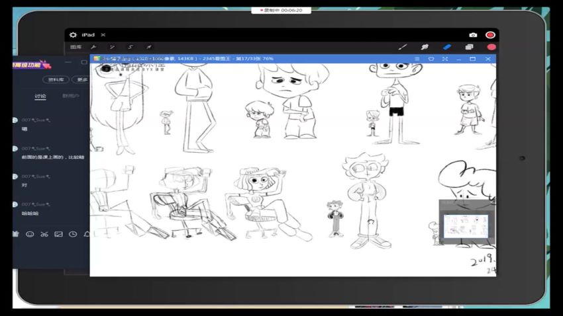Screen dimensions: 563x316
Task: Open the emoji picker in chat
Action: click(30, 234)
